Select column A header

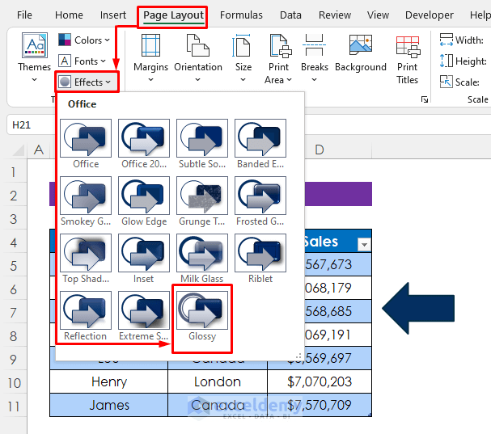(x=39, y=150)
